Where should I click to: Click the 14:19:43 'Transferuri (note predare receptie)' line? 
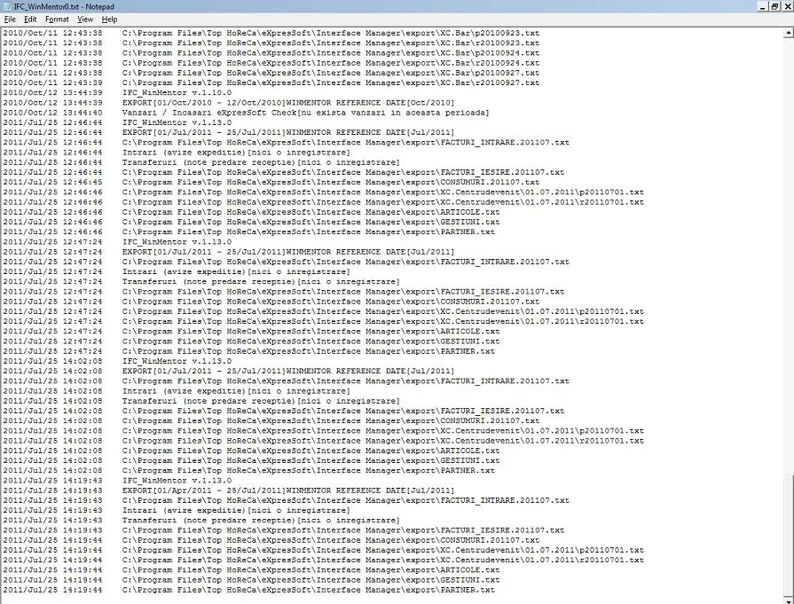(201, 521)
